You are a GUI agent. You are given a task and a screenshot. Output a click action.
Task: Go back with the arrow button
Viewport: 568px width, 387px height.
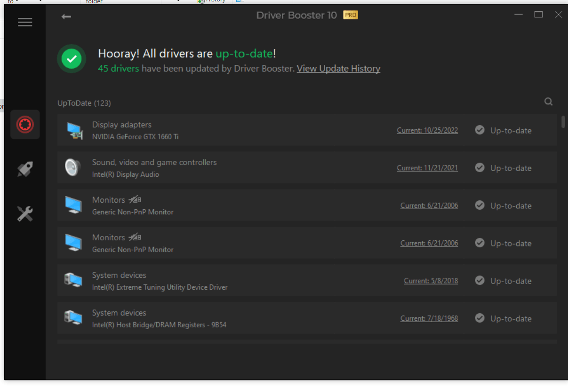coord(66,16)
